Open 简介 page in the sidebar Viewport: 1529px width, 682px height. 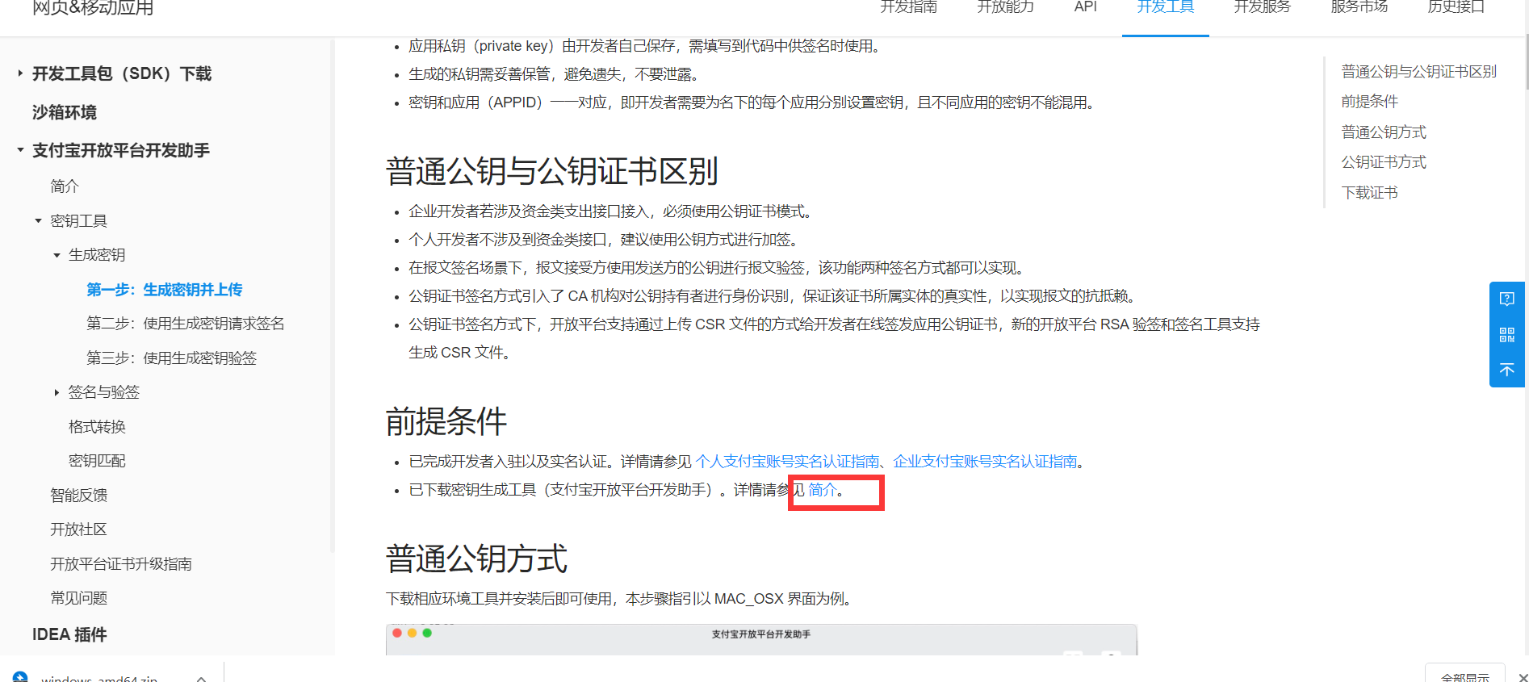pos(65,186)
